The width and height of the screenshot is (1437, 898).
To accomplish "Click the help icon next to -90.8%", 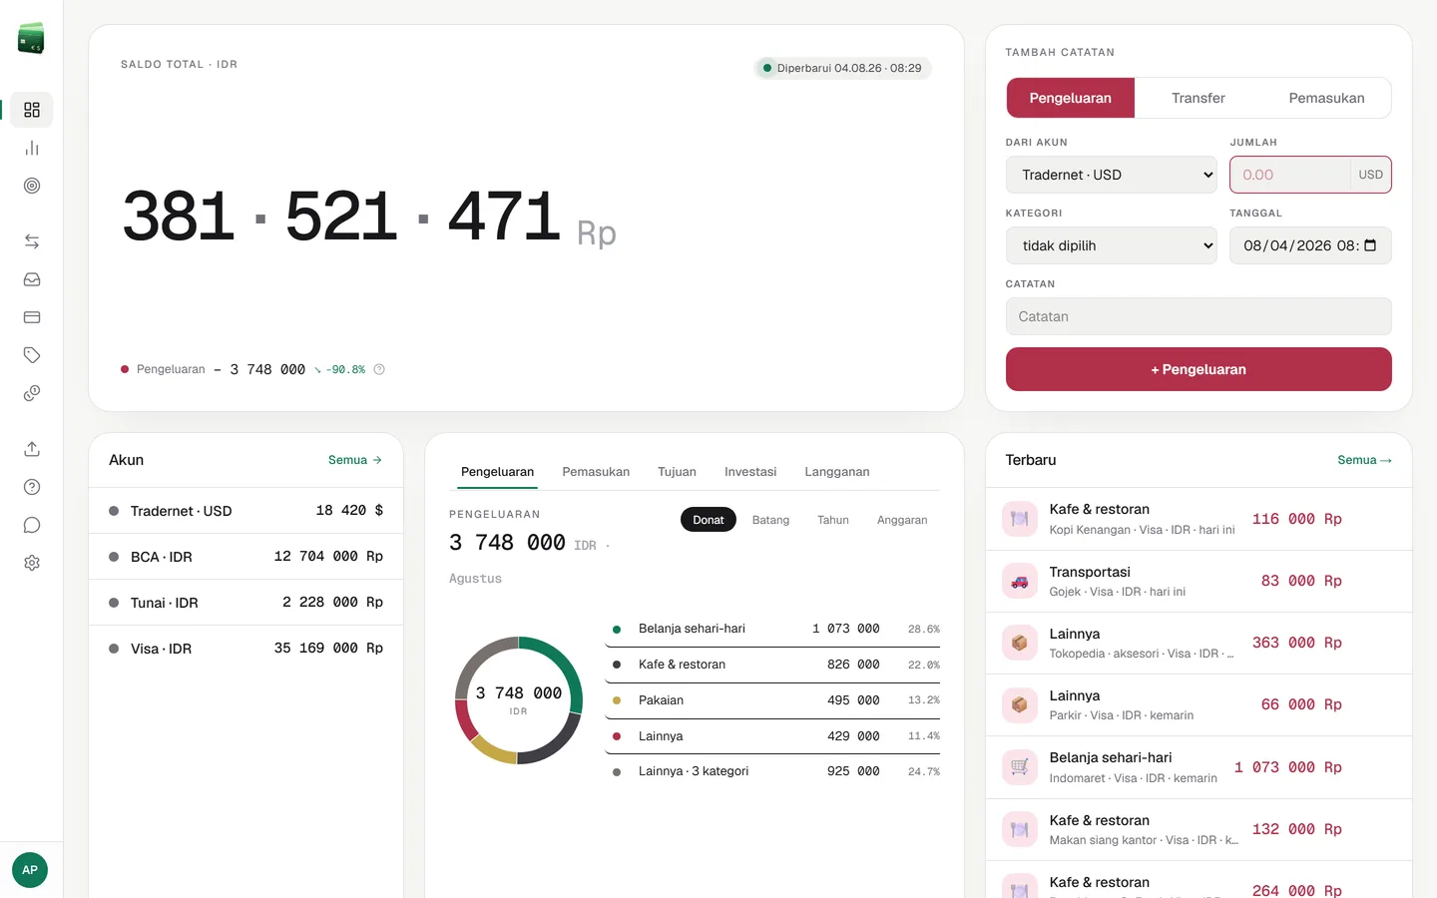I will [x=379, y=369].
